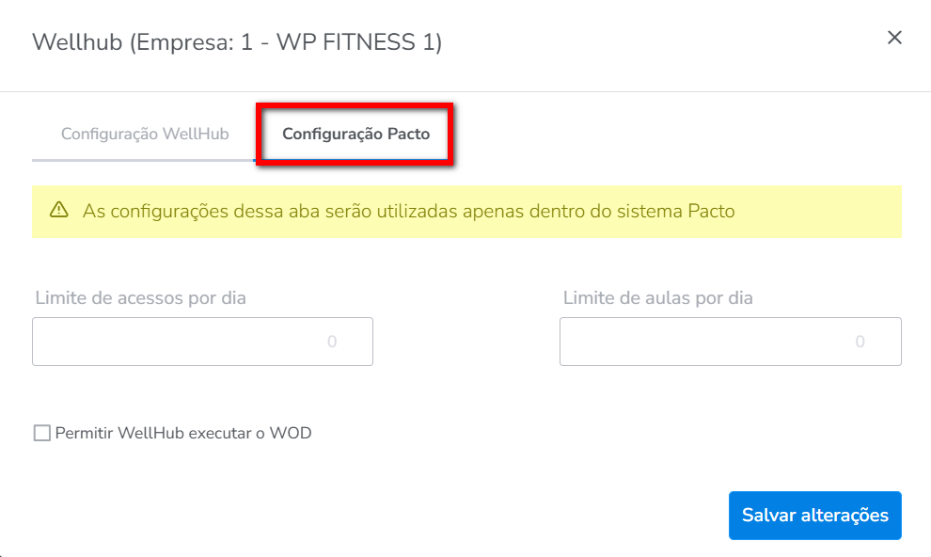Image resolution: width=931 pixels, height=557 pixels.
Task: Click the 0 placeholder in aulas field
Action: pyautogui.click(x=860, y=342)
